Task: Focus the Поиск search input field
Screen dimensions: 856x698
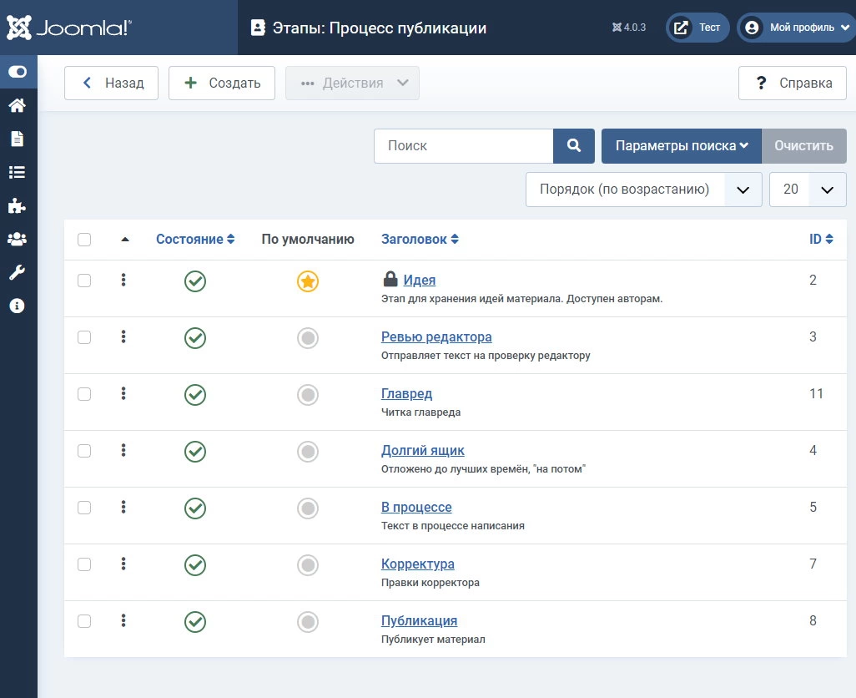Action: point(464,146)
